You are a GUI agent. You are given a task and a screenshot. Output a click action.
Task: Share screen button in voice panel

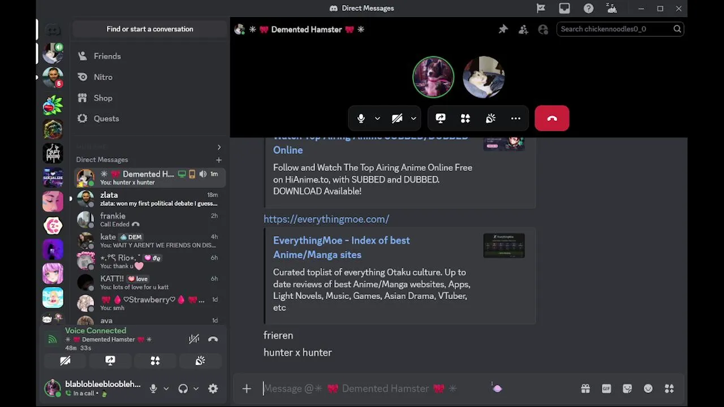coord(110,361)
